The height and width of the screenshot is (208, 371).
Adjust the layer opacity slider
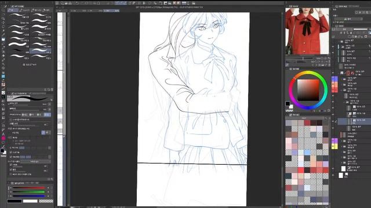(x=361, y=29)
